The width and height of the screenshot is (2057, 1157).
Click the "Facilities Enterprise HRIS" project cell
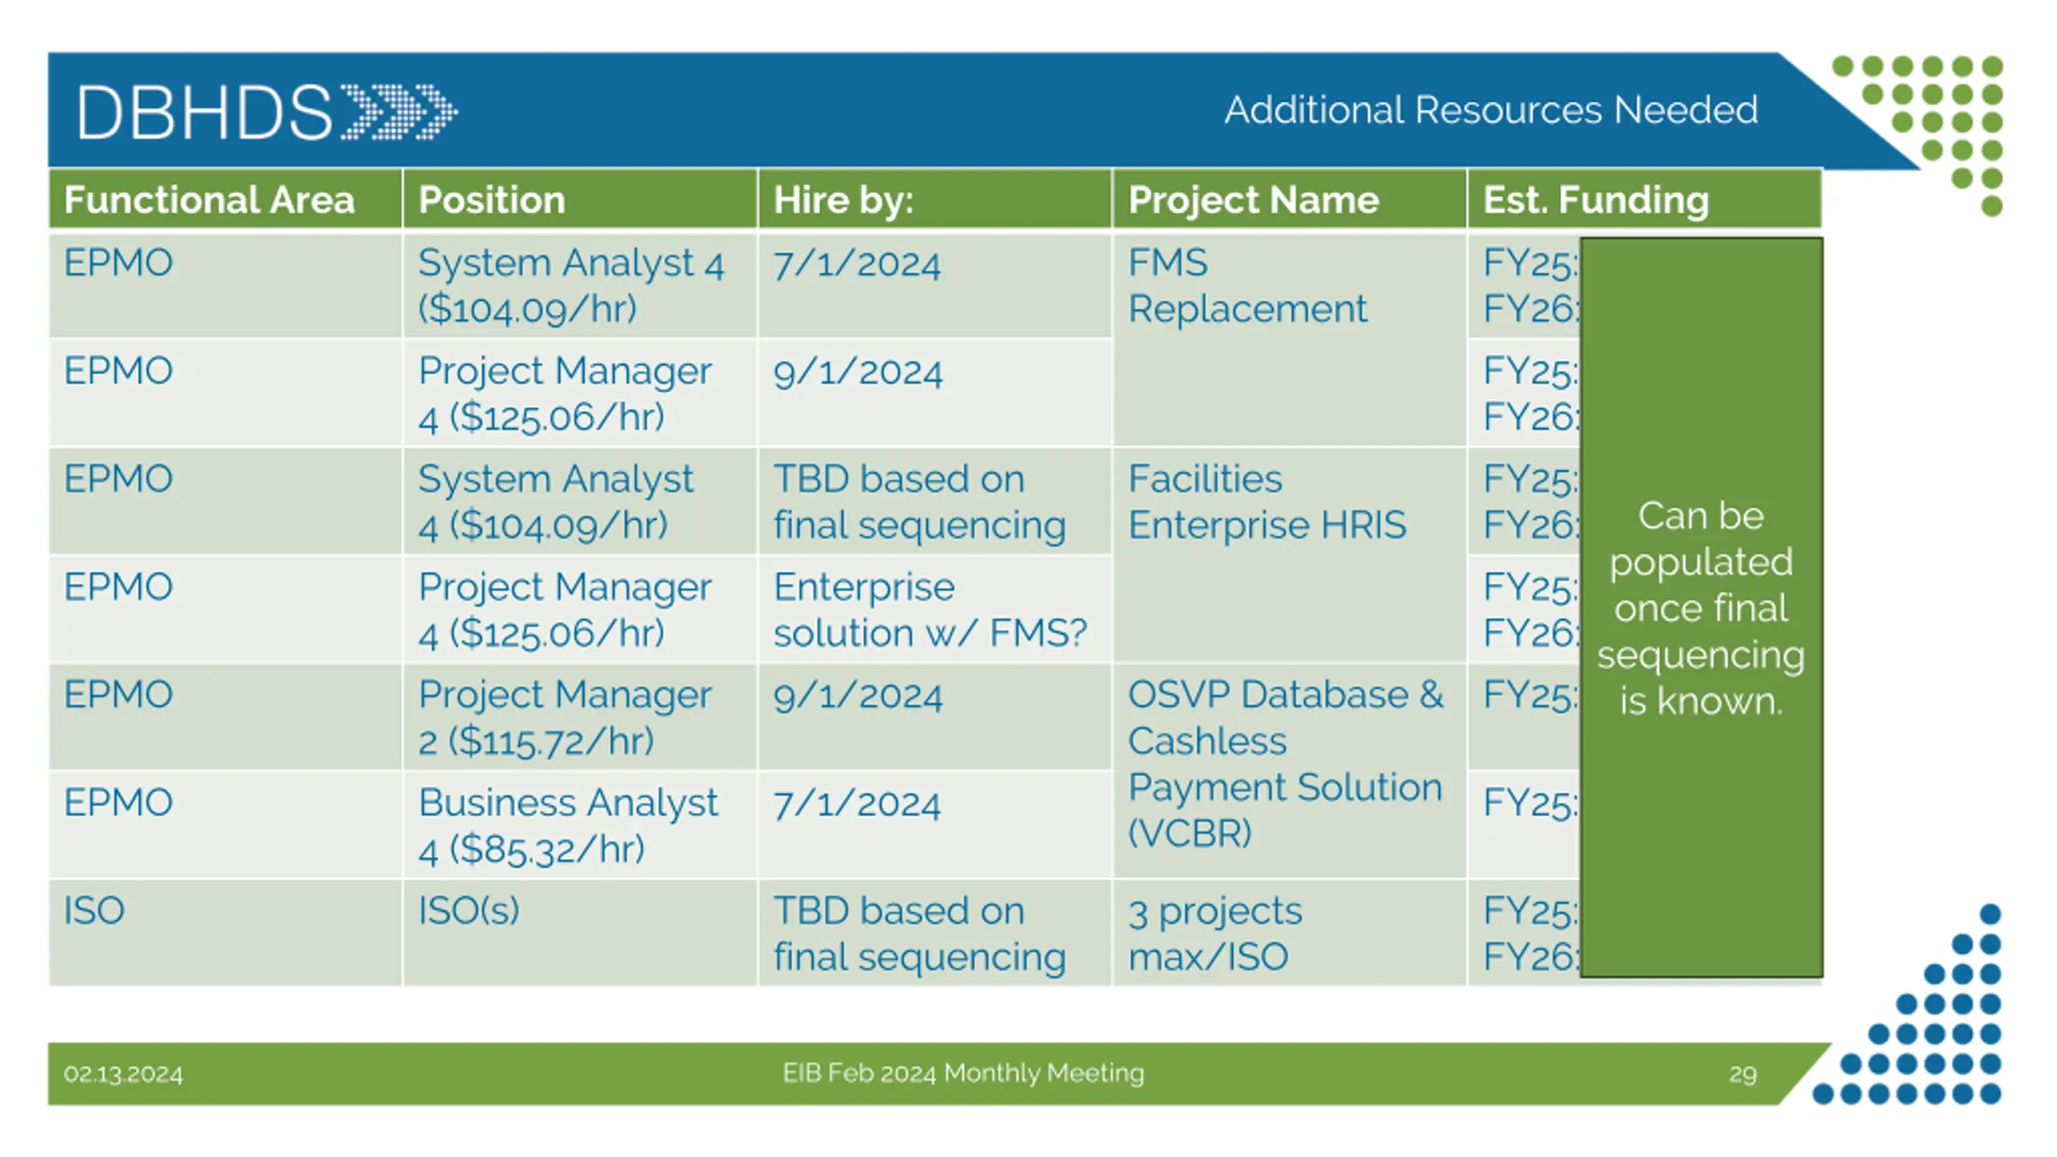[x=1267, y=501]
